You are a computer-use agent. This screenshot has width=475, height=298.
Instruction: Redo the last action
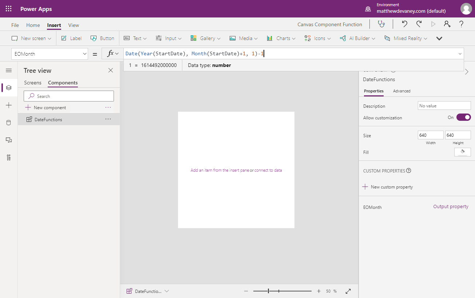419,24
